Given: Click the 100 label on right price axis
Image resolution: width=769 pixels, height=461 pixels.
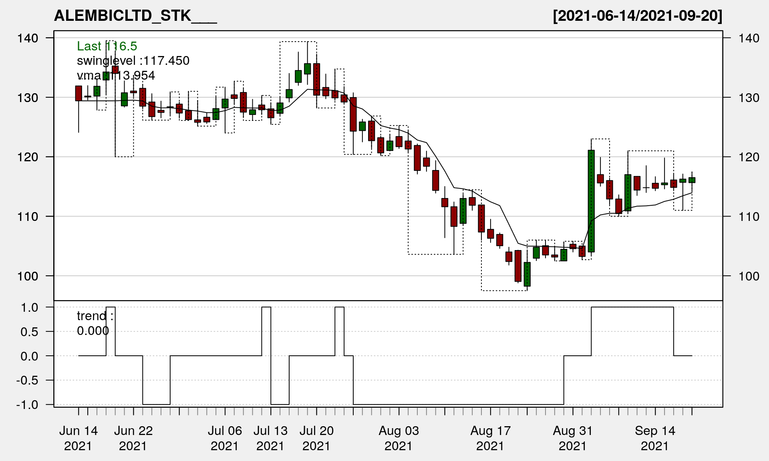Looking at the screenshot, I should click(749, 276).
